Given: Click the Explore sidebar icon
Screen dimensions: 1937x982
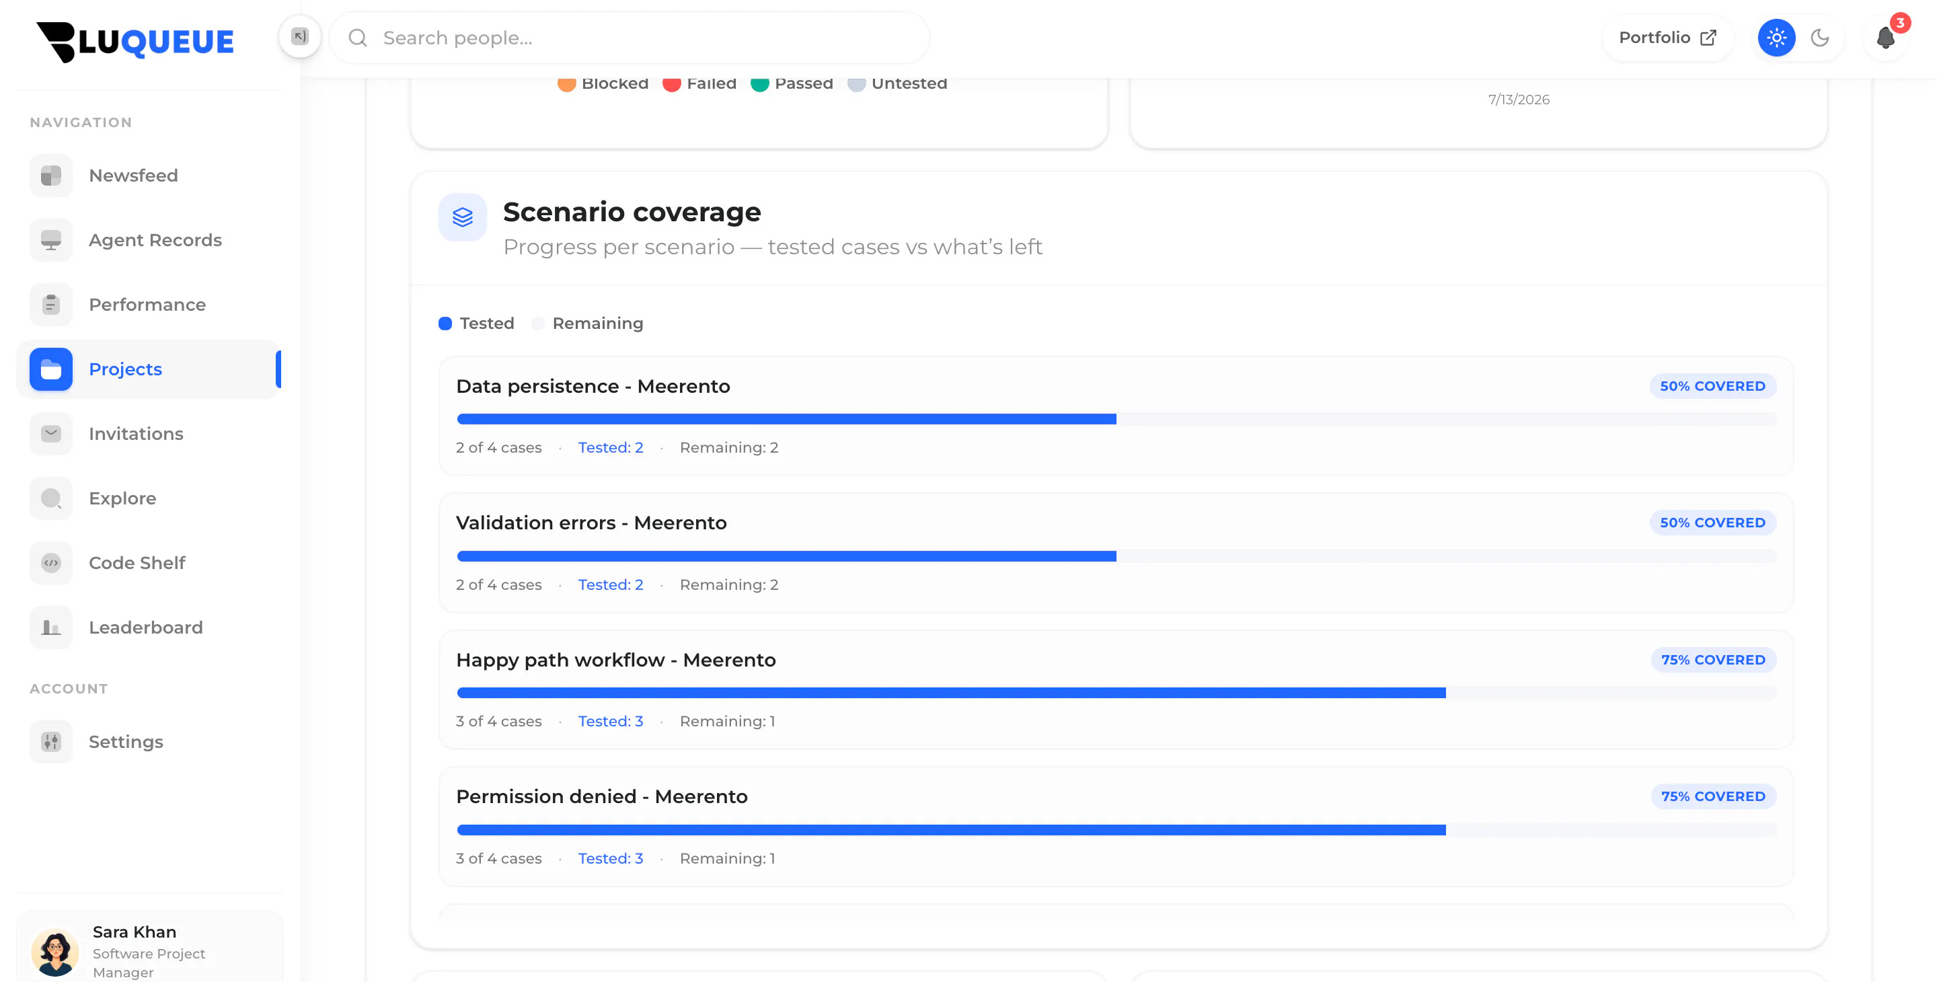Looking at the screenshot, I should coord(51,498).
